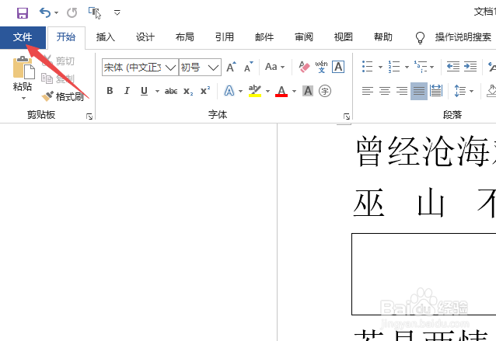Click the enclosed character 字 icon
The width and height of the screenshot is (496, 341).
[x=325, y=91]
